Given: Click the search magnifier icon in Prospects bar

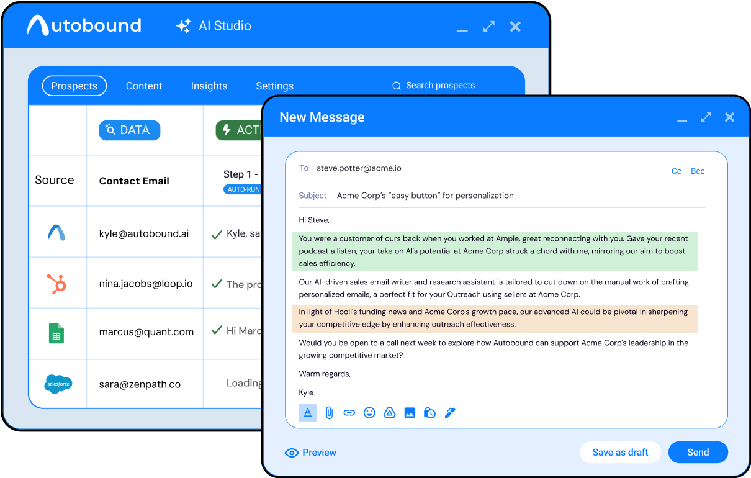Looking at the screenshot, I should (x=397, y=86).
